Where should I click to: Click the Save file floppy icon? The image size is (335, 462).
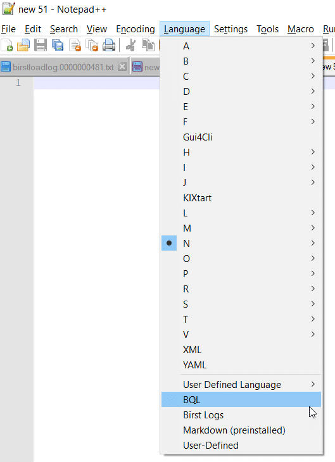click(x=41, y=46)
